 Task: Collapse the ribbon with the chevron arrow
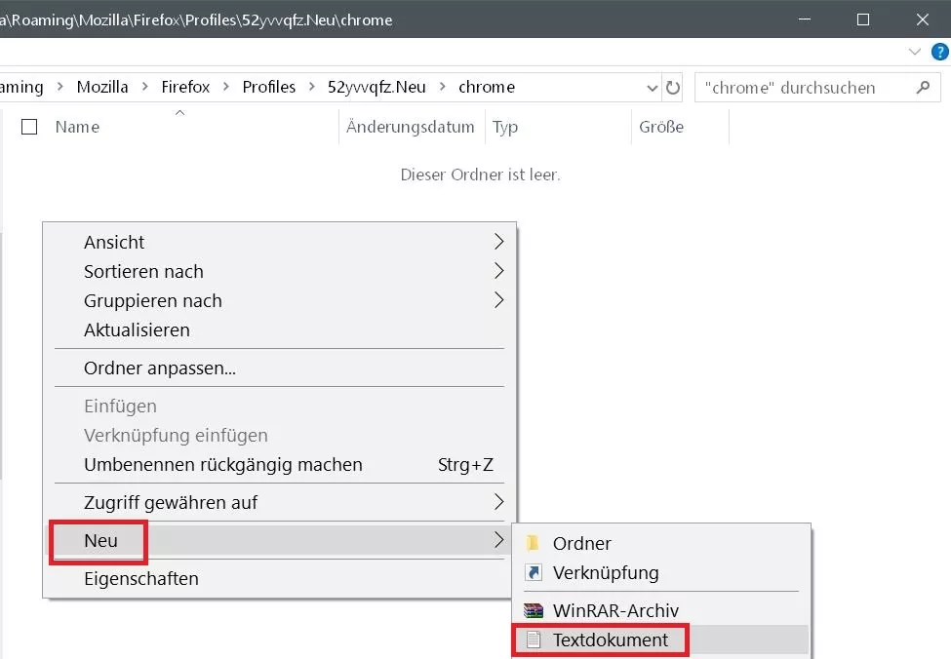click(x=915, y=52)
